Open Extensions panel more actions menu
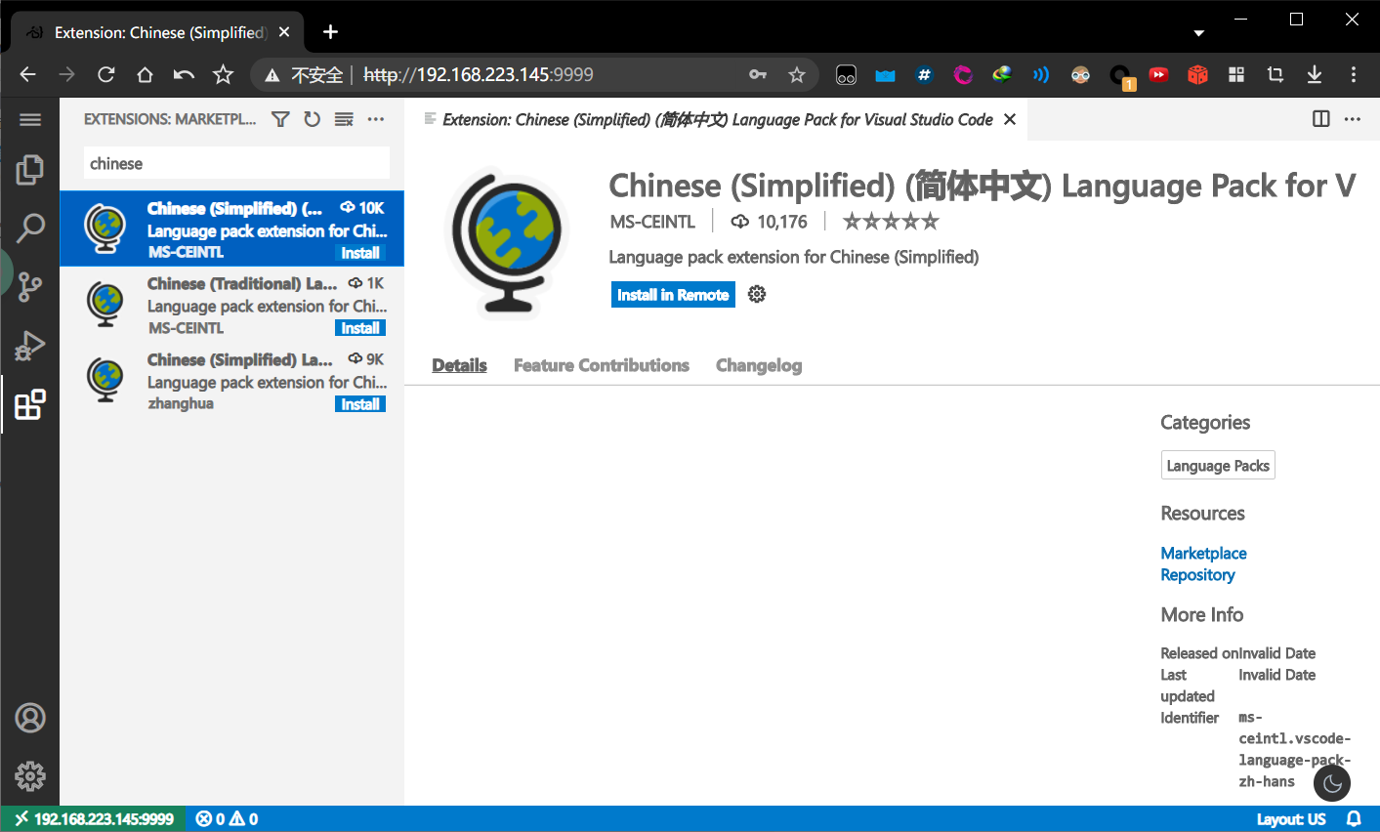The height and width of the screenshot is (832, 1380). (x=376, y=119)
